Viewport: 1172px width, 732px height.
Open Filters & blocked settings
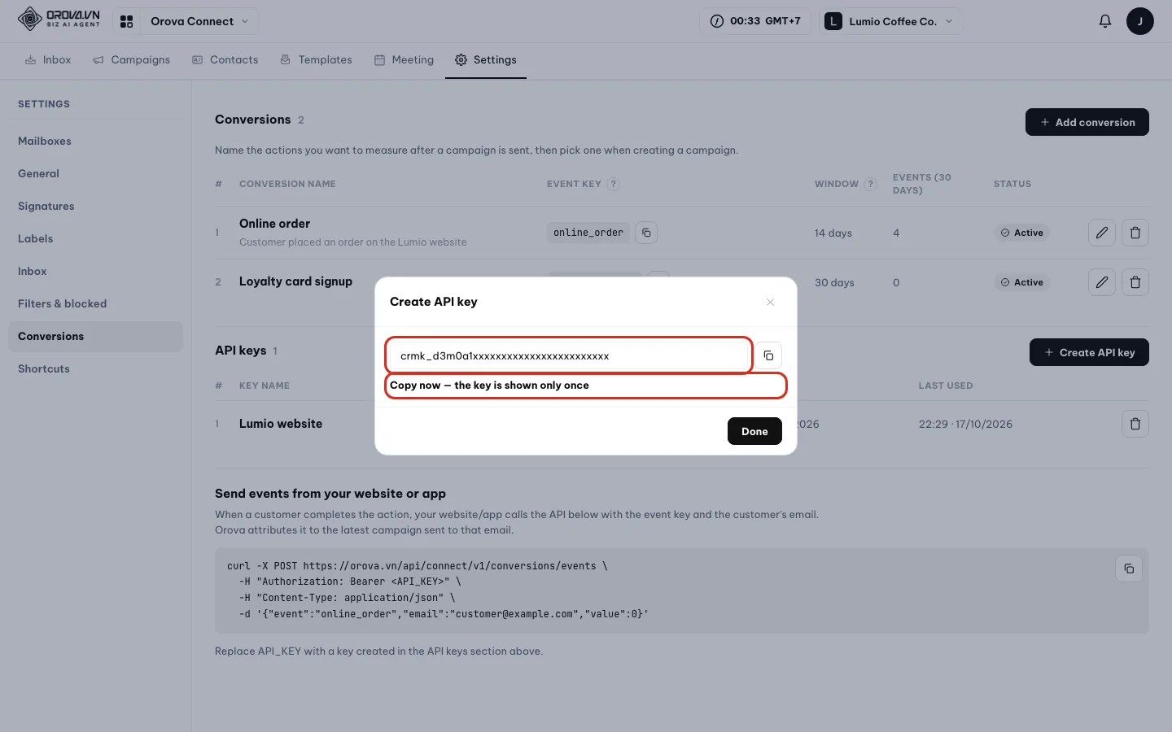pyautogui.click(x=95, y=303)
